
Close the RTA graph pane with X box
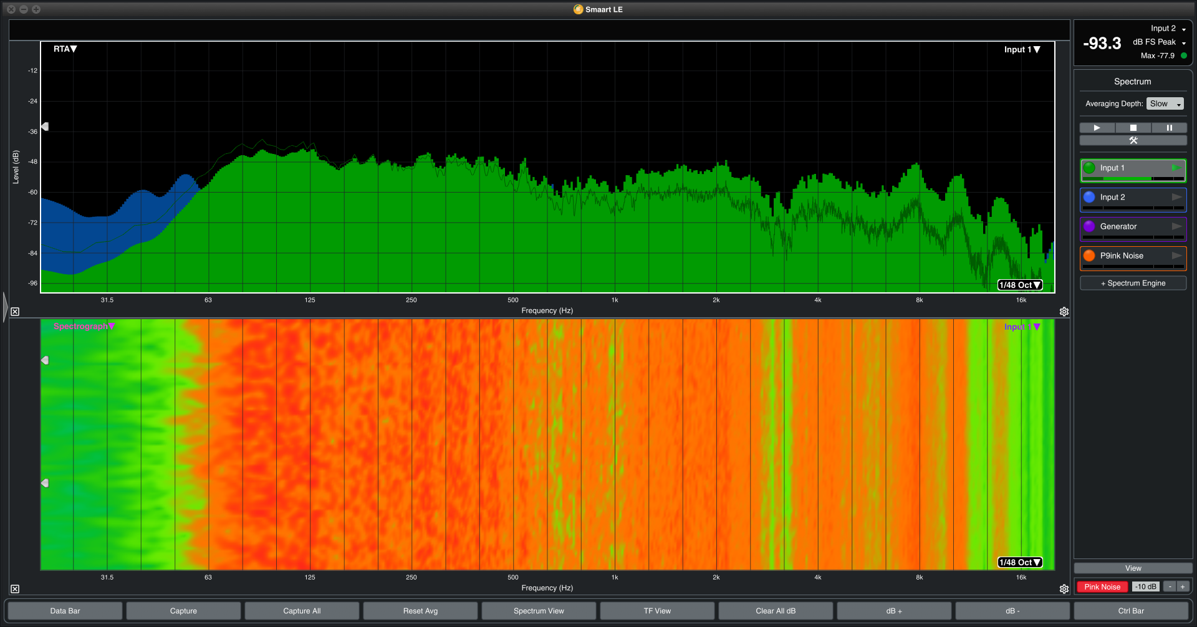[x=15, y=312]
